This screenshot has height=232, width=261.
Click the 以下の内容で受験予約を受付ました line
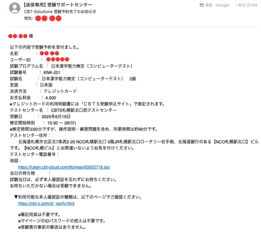[44, 47]
